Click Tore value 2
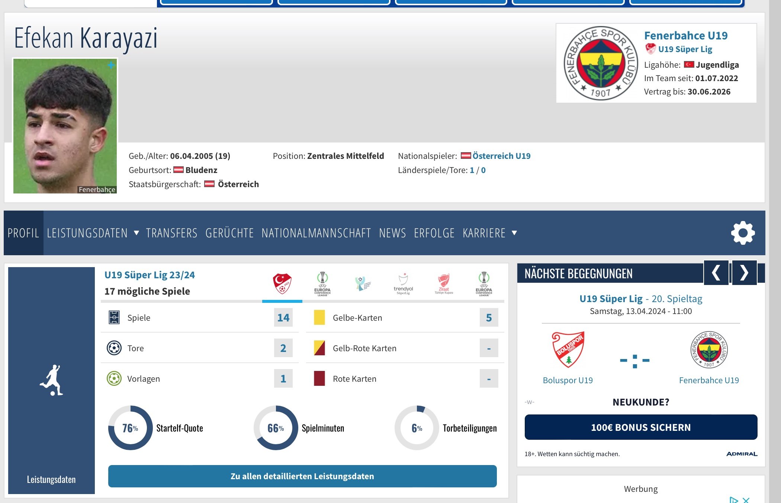 pyautogui.click(x=283, y=348)
